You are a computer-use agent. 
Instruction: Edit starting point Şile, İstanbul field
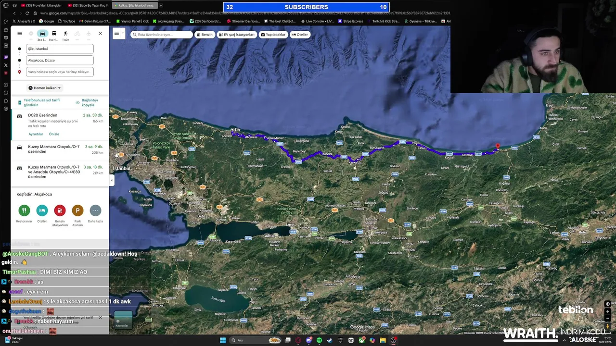(60, 49)
